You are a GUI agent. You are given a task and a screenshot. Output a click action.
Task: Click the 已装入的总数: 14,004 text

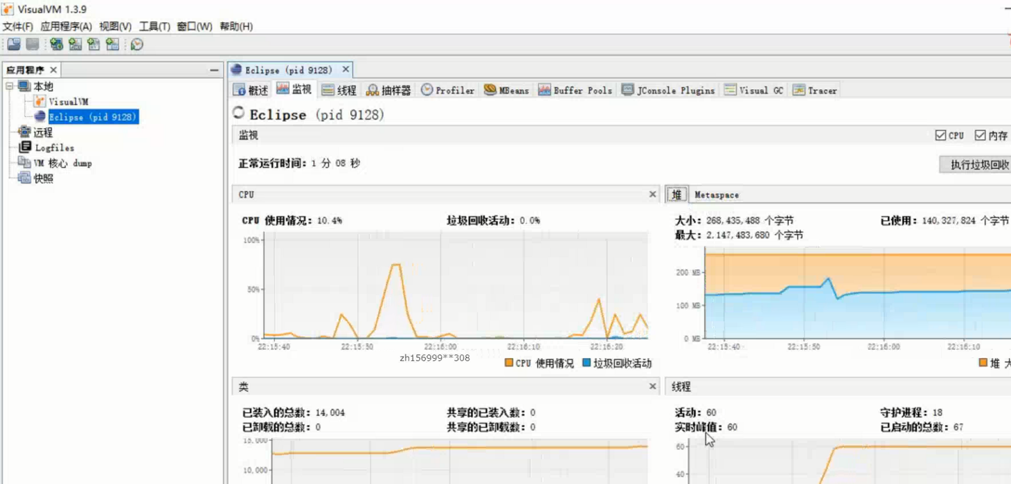click(293, 412)
